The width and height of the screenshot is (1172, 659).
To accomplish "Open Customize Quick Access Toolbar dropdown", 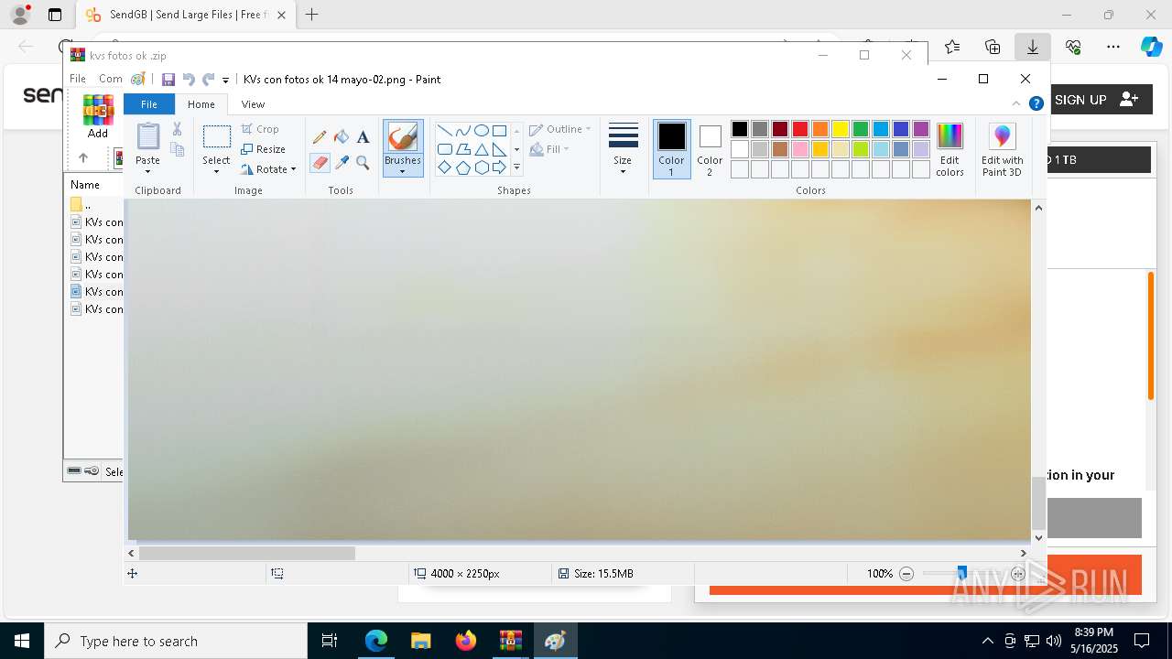I will point(225,81).
